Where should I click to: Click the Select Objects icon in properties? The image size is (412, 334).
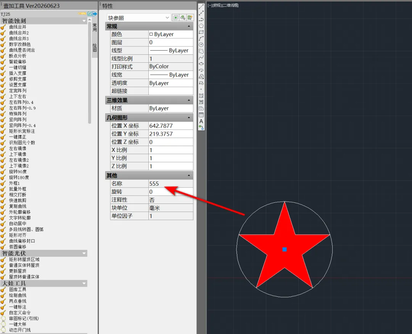click(183, 18)
